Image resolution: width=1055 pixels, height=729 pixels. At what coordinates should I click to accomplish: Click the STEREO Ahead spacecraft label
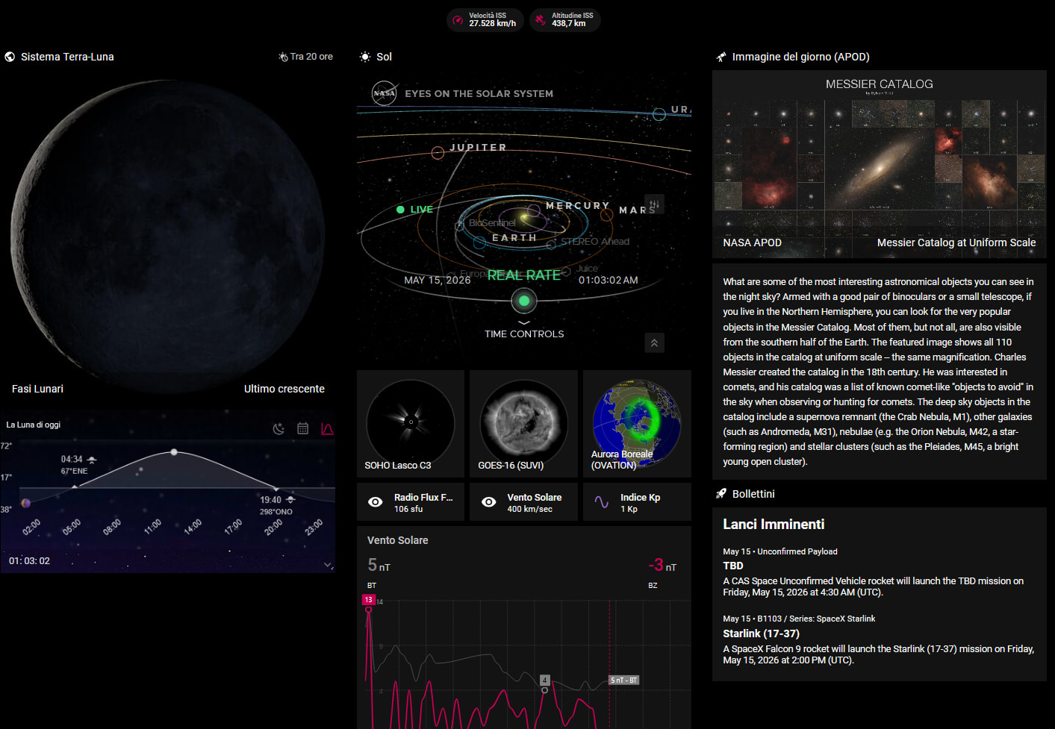pos(595,242)
